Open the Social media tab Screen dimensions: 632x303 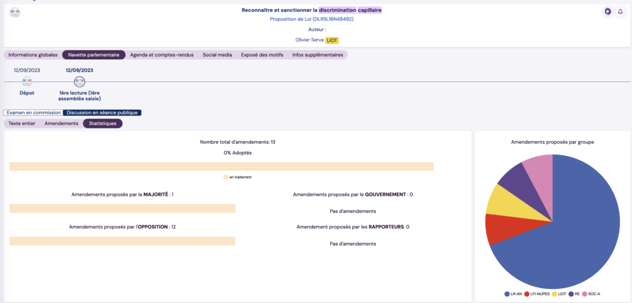click(x=217, y=55)
